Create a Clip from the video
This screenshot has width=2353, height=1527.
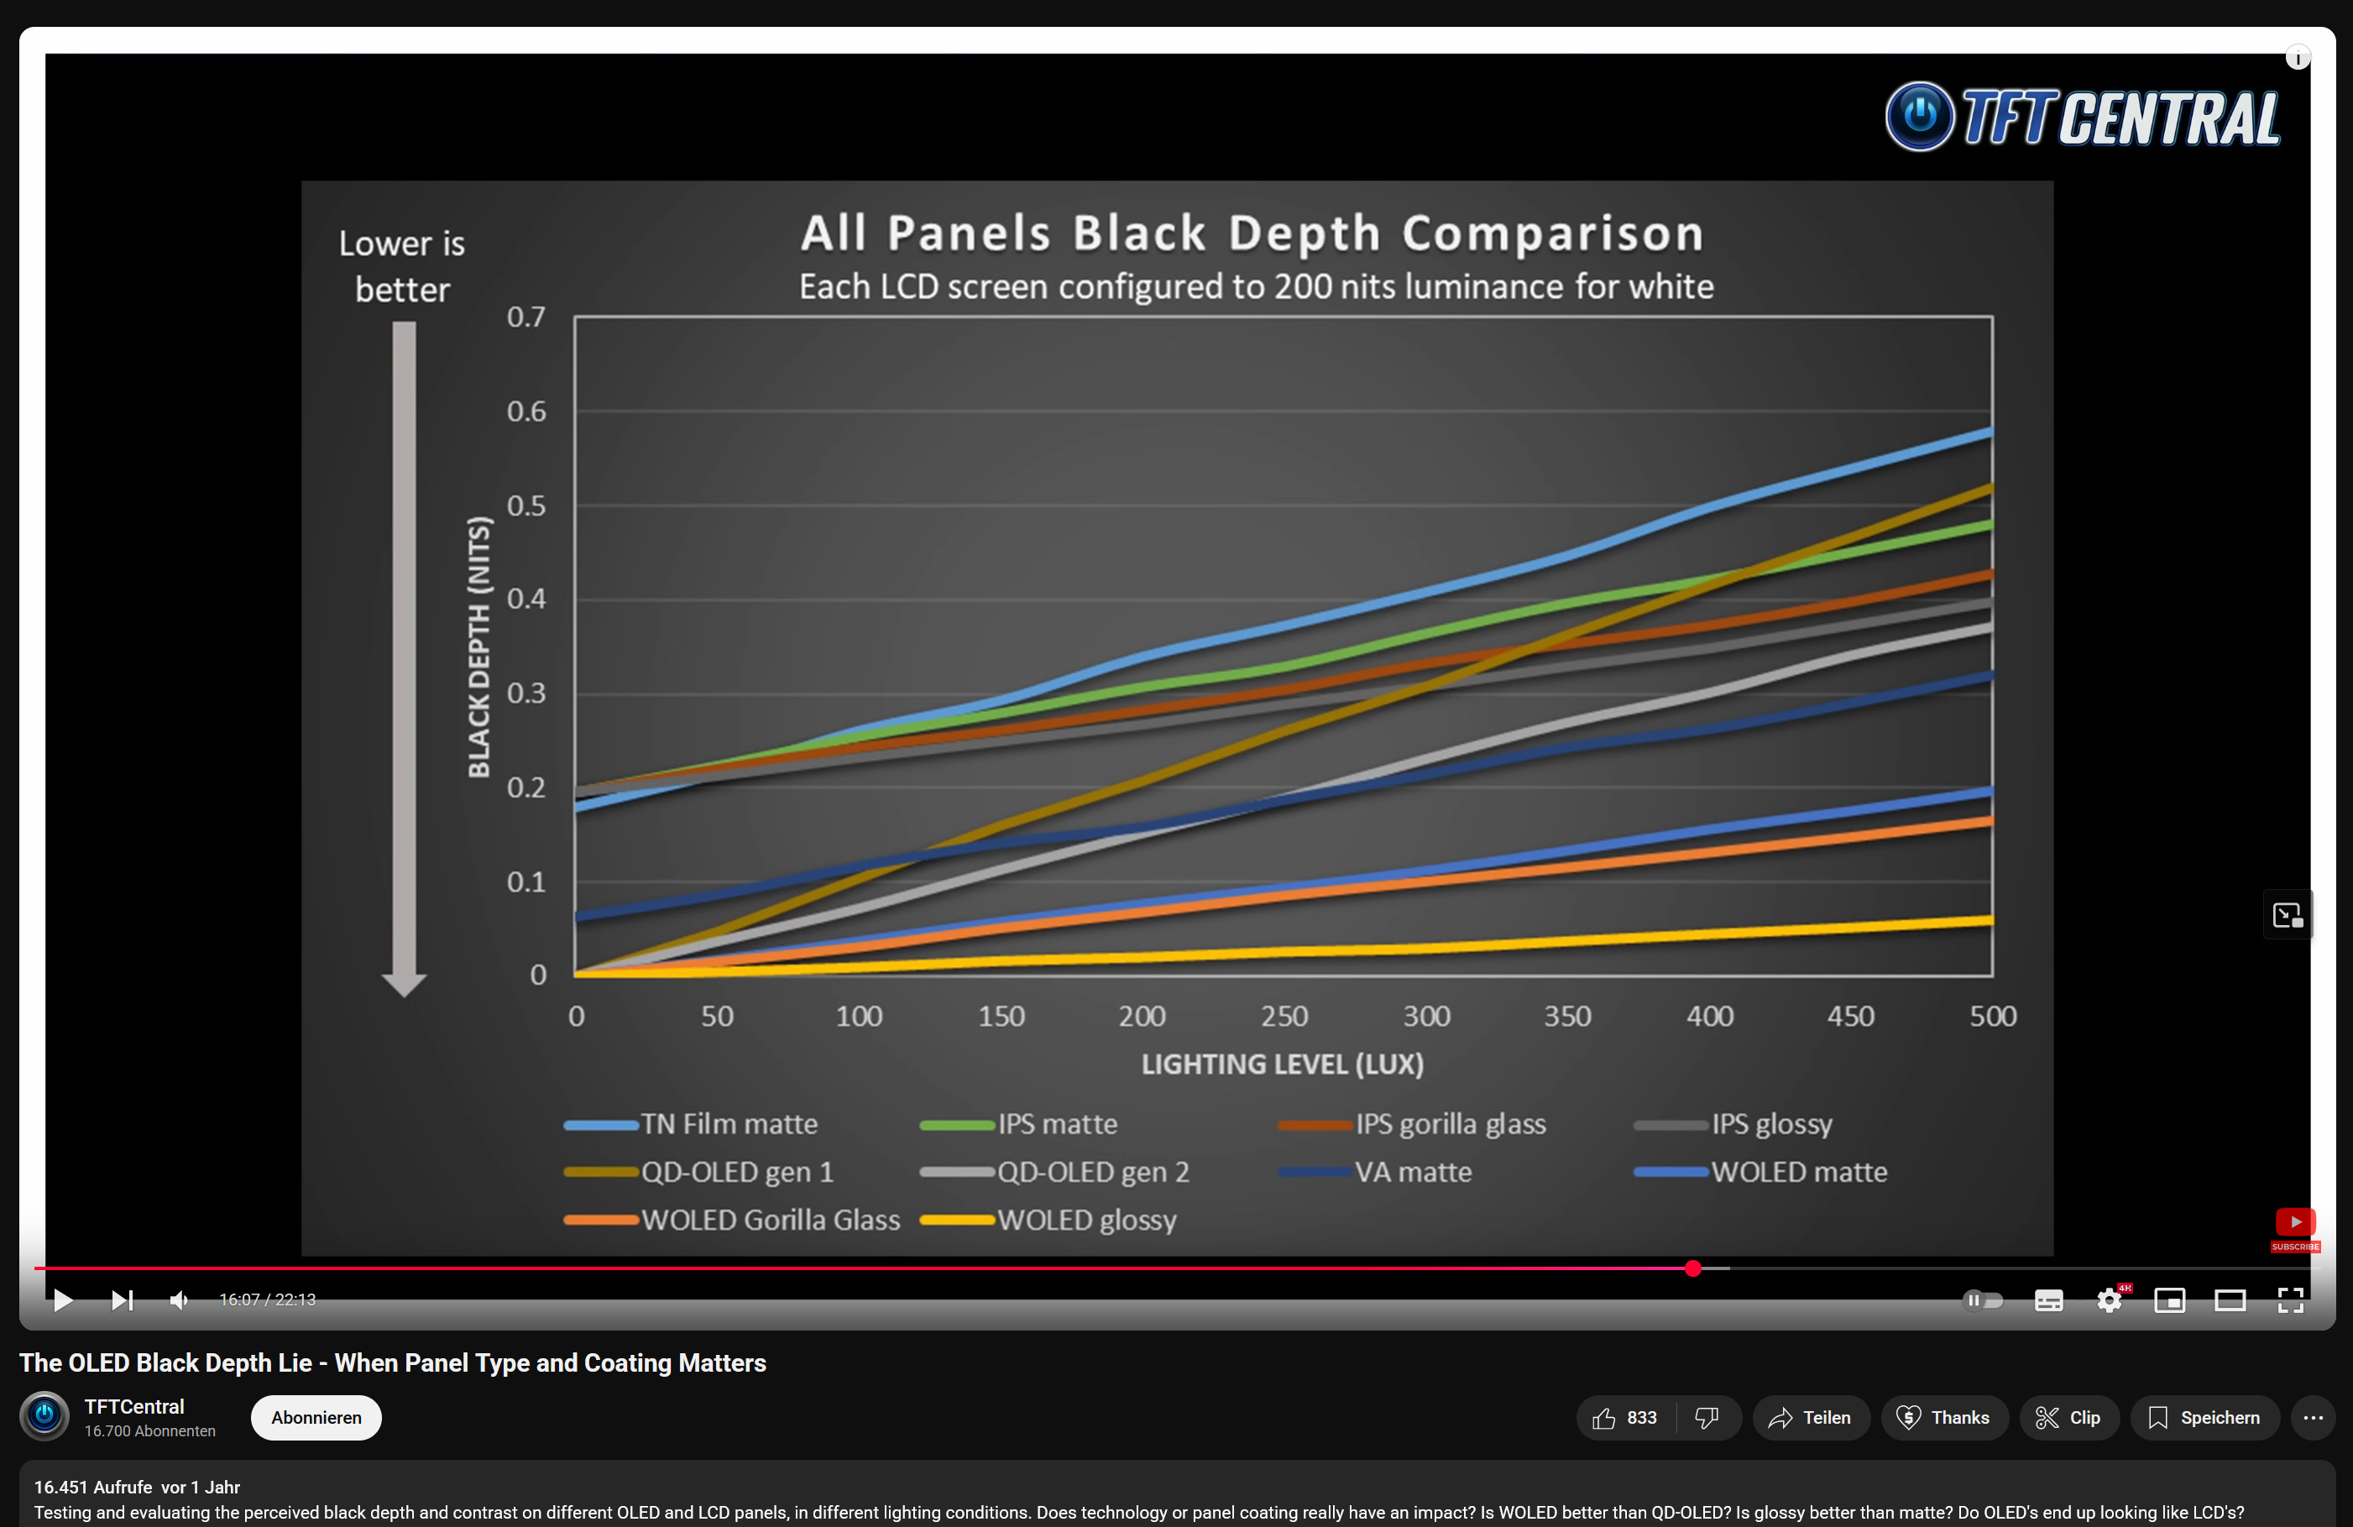coord(2068,1417)
